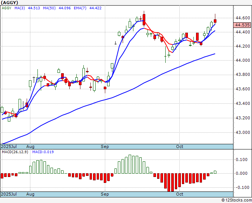Click the 43.400 price axis label
This screenshot has height=203, width=252.
243,103
